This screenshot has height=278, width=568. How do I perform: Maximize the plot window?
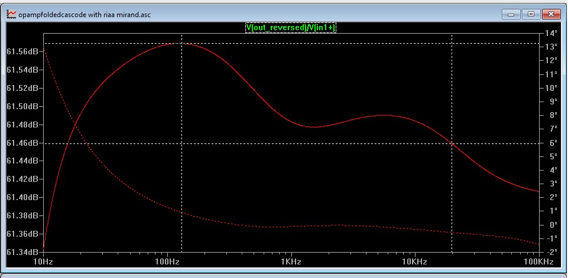(531, 15)
